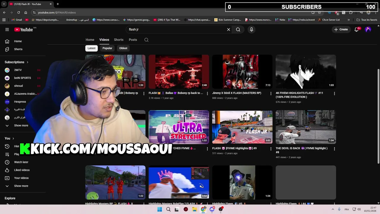Search within the channel using magnifier icon
This screenshot has width=380, height=214.
coord(146,40)
